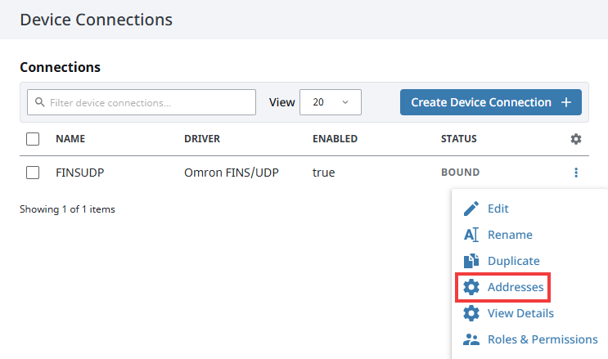Select Addresses from the context menu
Image resolution: width=608 pixels, height=359 pixels.
pyautogui.click(x=515, y=287)
